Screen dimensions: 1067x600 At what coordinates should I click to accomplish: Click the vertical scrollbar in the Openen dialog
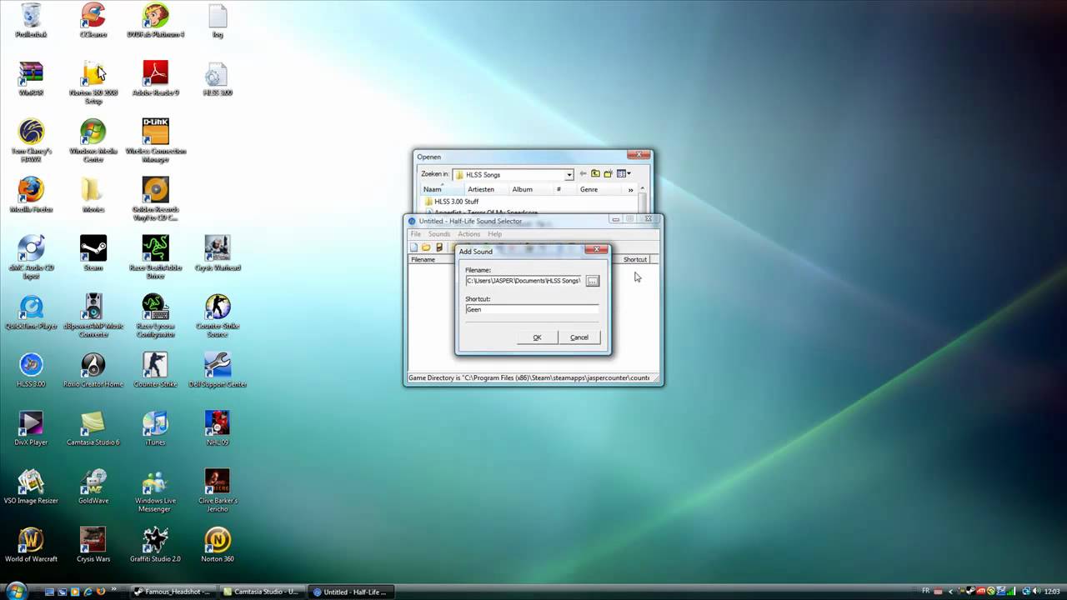(x=643, y=200)
